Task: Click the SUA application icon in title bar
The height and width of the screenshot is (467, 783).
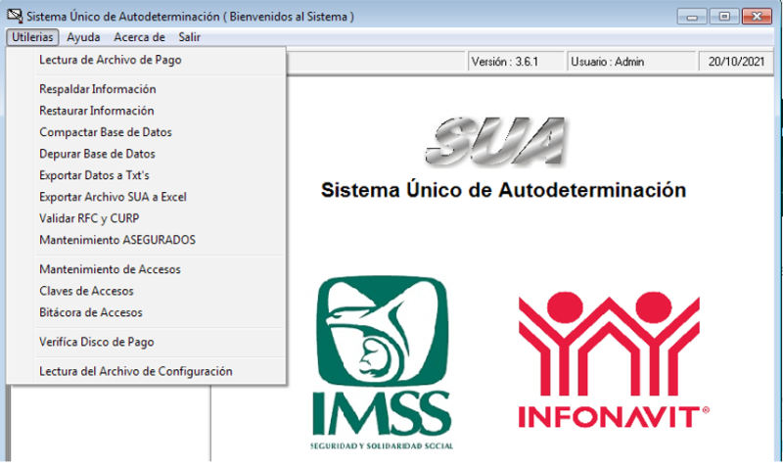Action: 15,16
